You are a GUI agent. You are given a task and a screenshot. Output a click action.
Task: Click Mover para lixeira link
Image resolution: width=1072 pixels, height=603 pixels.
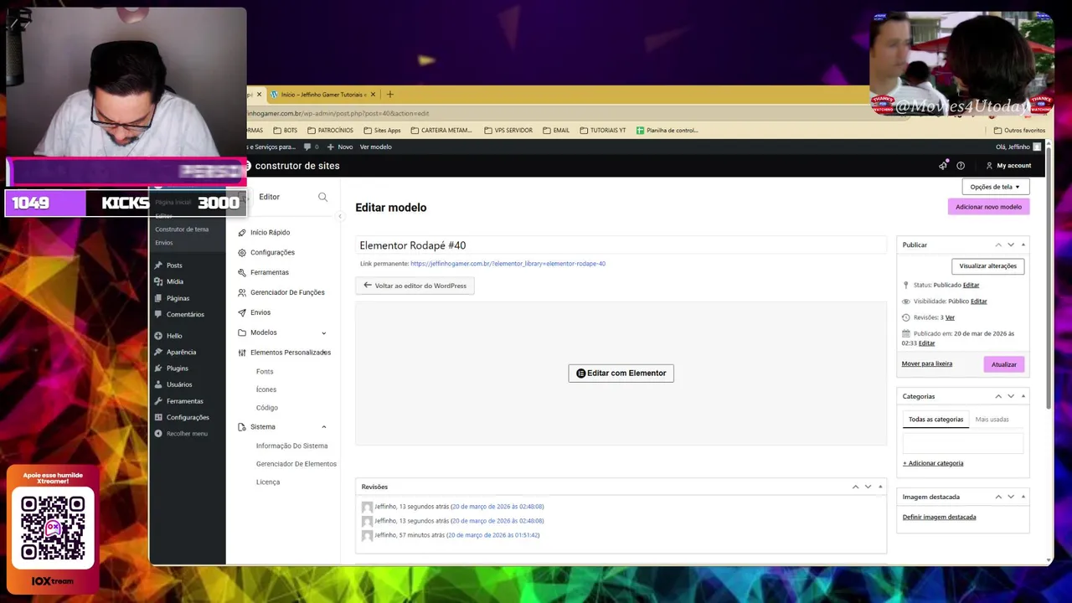click(926, 364)
